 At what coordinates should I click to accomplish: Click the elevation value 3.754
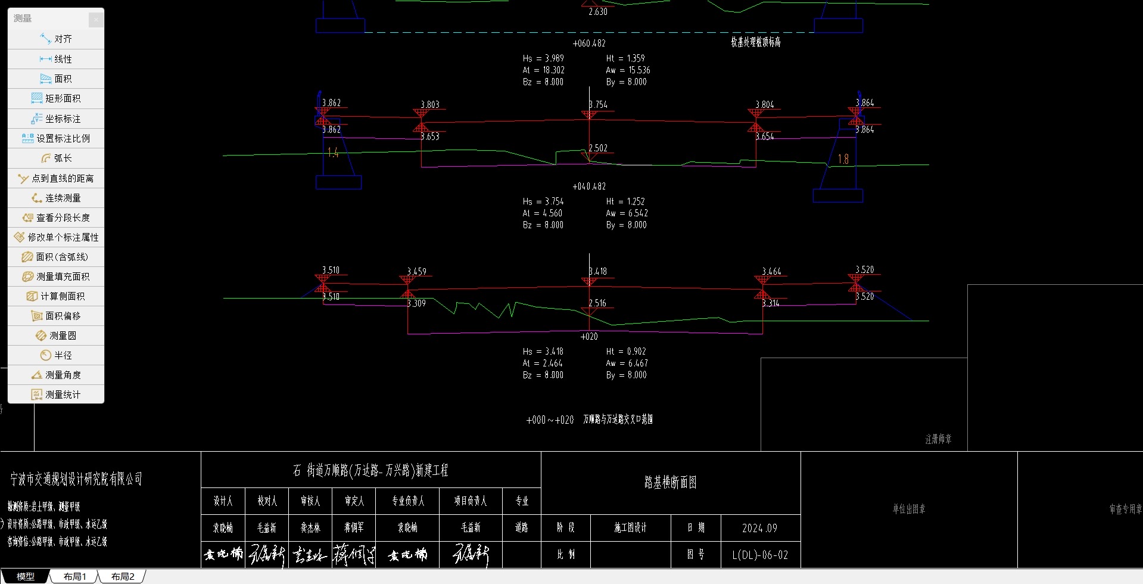coord(598,105)
